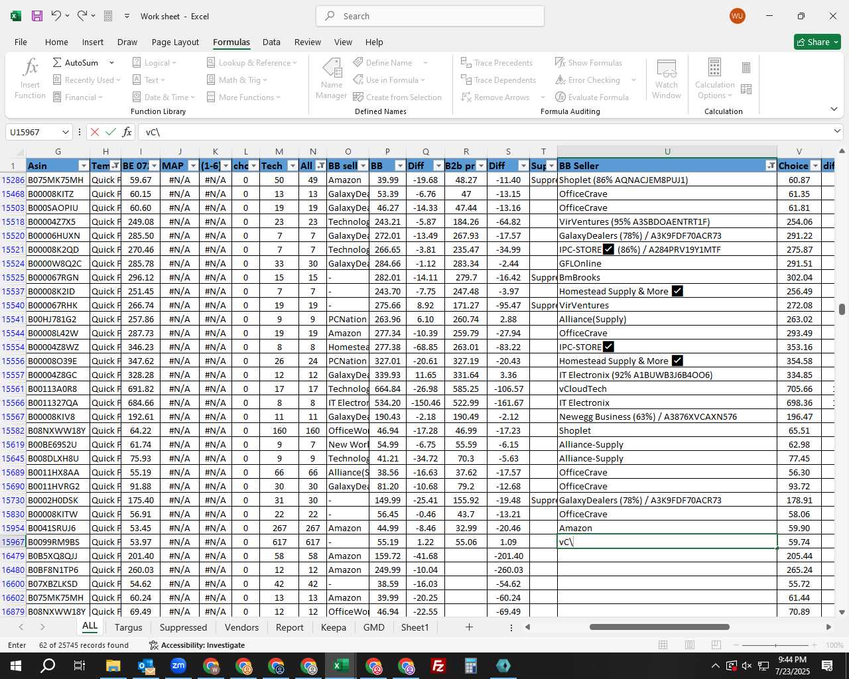Click the zoom out minus button

coord(737,645)
